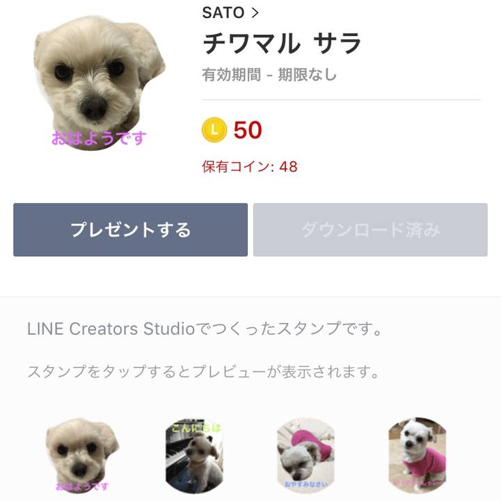Click the 有効期間 - 期限なし validity text
501x501 pixels.
(269, 74)
